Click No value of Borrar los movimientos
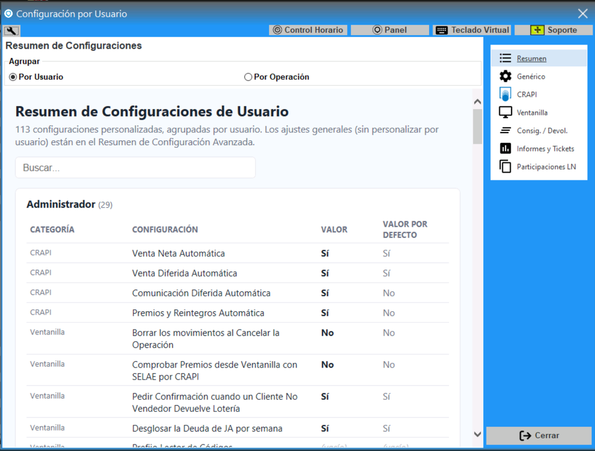595x451 pixels. 327,333
